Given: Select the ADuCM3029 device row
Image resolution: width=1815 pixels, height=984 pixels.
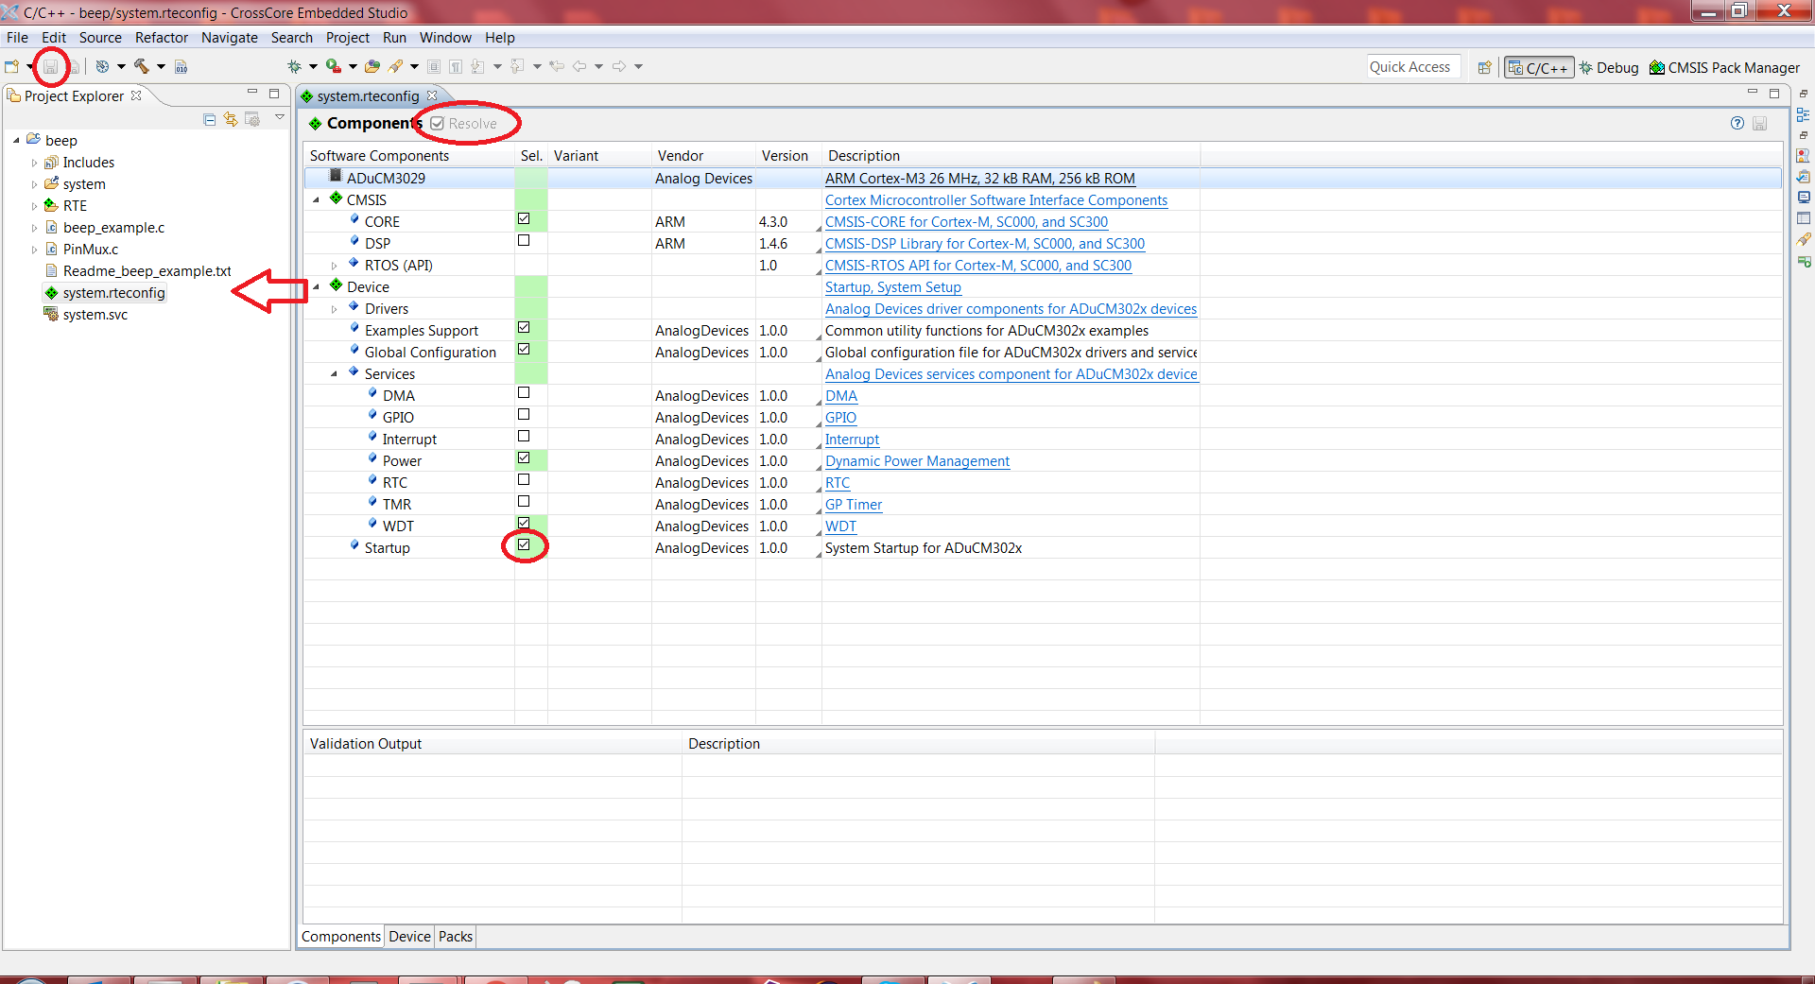Looking at the screenshot, I should coord(1043,179).
